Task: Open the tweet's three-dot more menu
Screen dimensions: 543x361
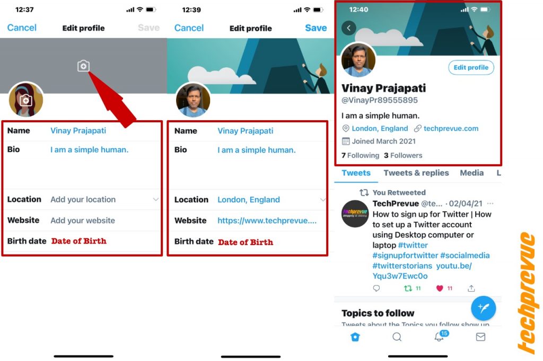Action: (490, 204)
